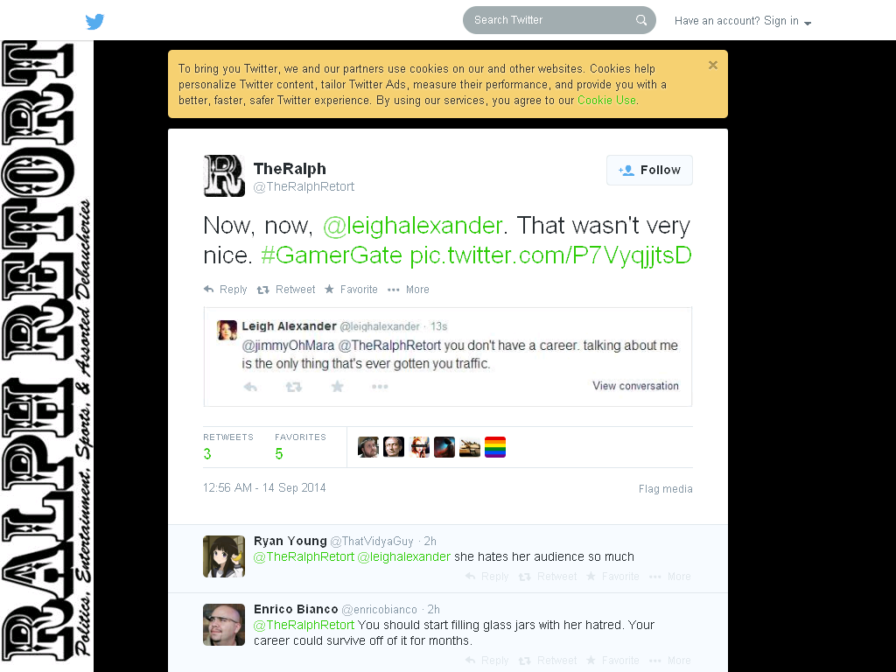The height and width of the screenshot is (672, 896).
Task: Click star icon in embedded Leigh Alexander tweet
Action: tap(337, 387)
